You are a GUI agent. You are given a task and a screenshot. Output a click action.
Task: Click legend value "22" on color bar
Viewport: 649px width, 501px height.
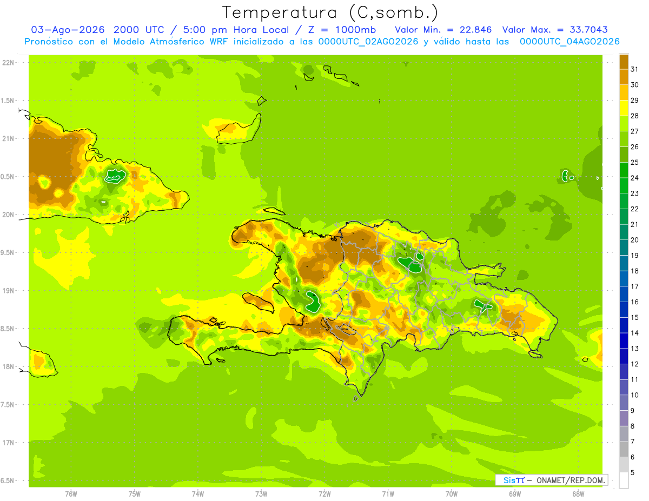(x=635, y=209)
